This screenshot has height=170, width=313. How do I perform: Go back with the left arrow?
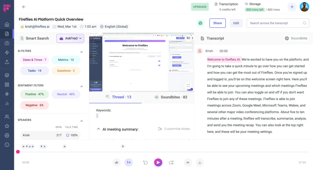[24, 7]
